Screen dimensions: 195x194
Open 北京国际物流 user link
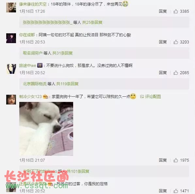[35, 84]
